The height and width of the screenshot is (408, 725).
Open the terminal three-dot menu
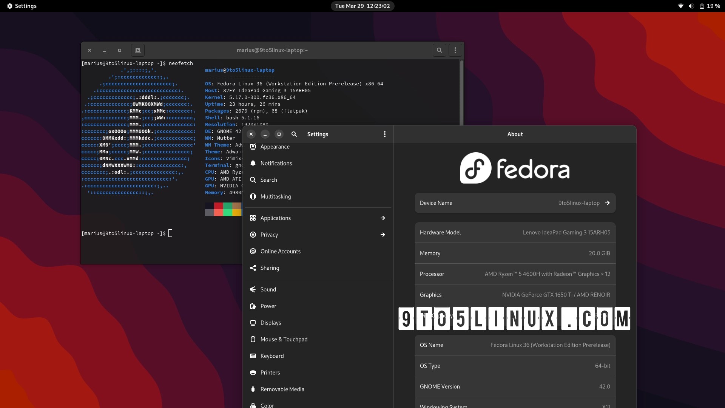tap(455, 50)
